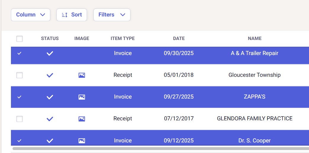Click the horizontal scrollbar below the table

click(x=160, y=149)
